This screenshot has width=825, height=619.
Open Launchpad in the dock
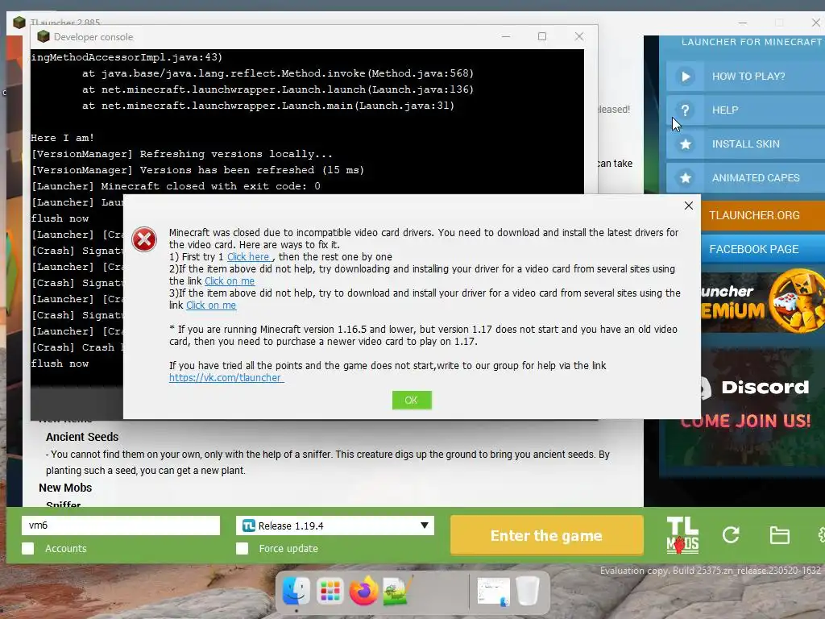(x=330, y=591)
